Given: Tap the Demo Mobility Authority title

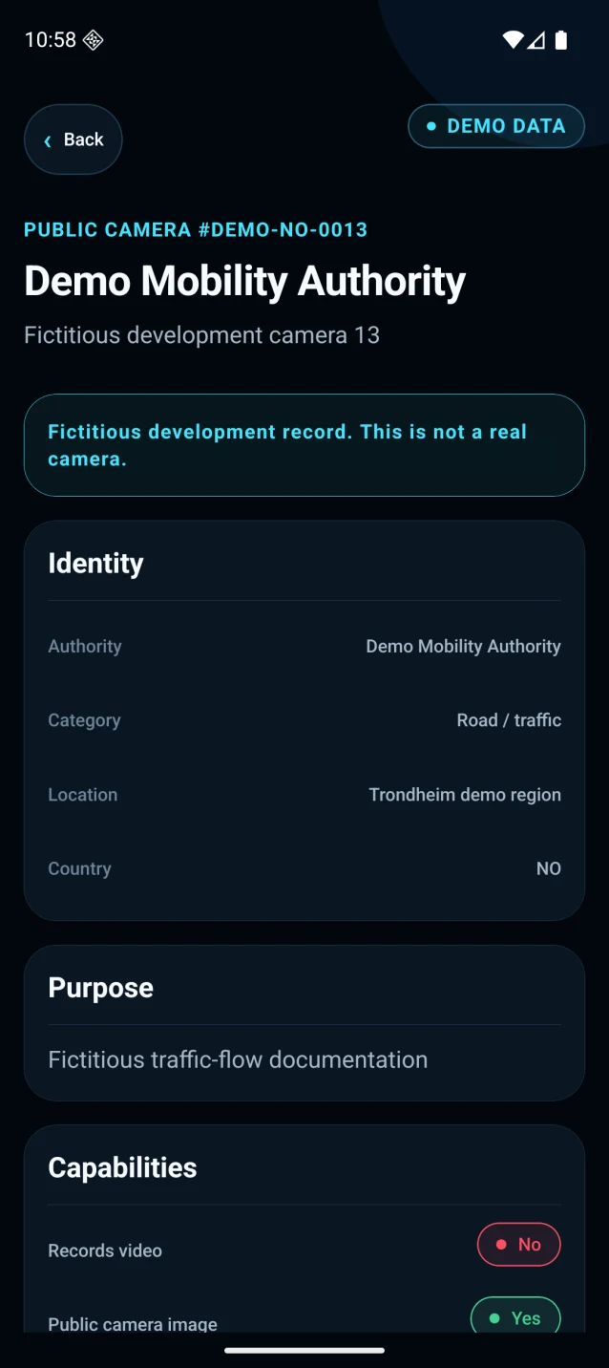Looking at the screenshot, I should coord(244,281).
